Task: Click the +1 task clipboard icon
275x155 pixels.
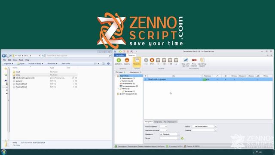Action: click(x=158, y=60)
